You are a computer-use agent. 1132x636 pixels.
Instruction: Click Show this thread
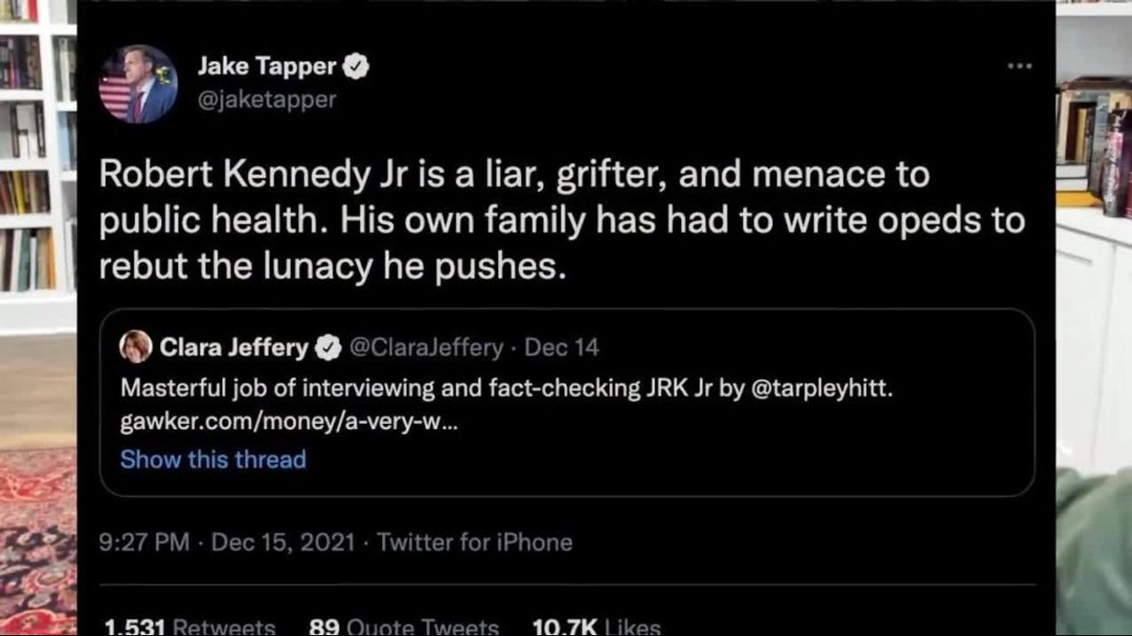click(x=213, y=459)
